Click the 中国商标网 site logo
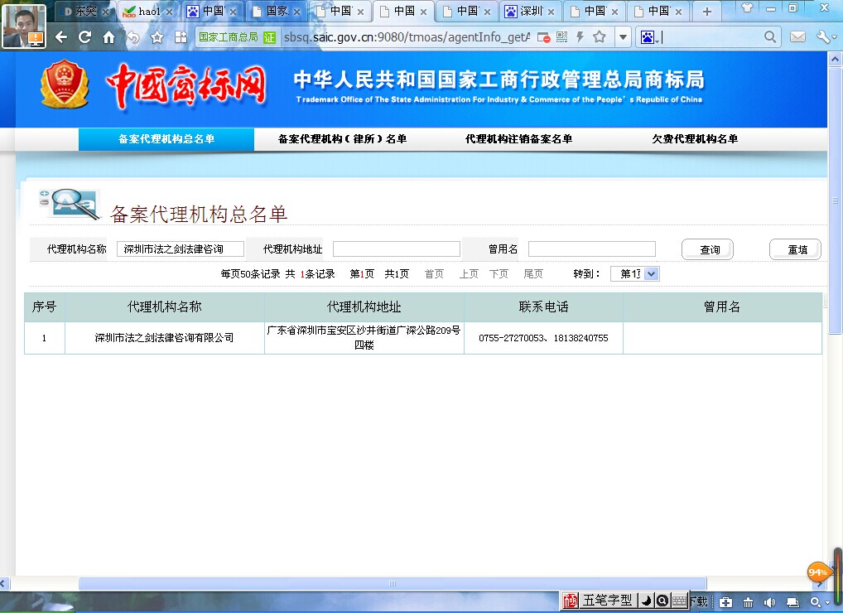843x613 pixels. (x=186, y=87)
